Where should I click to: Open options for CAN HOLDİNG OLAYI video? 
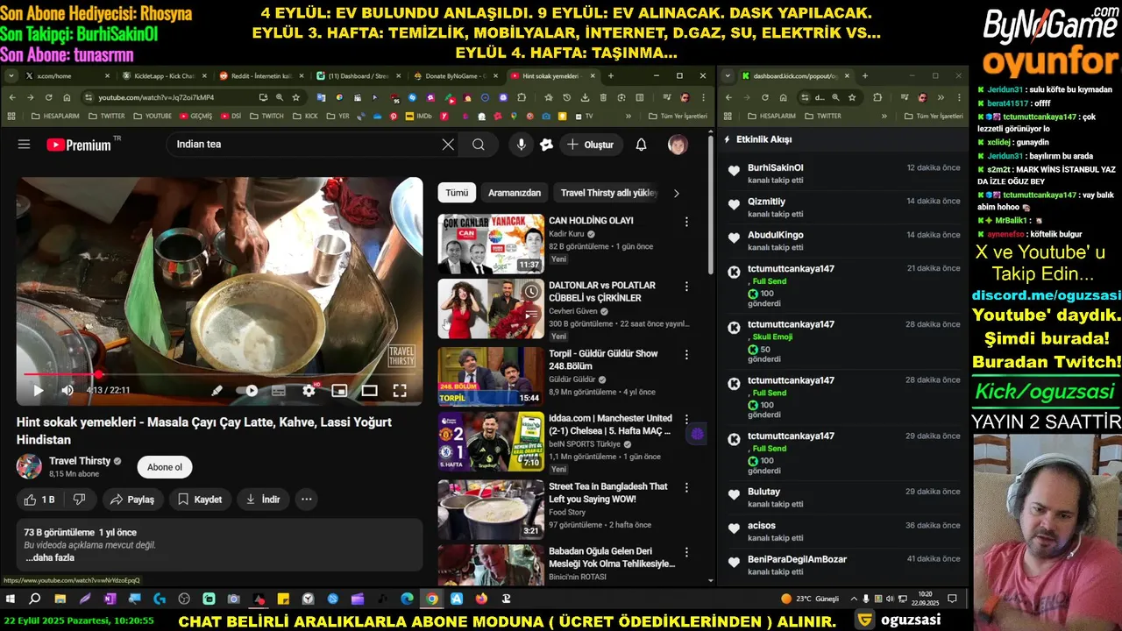pyautogui.click(x=686, y=223)
